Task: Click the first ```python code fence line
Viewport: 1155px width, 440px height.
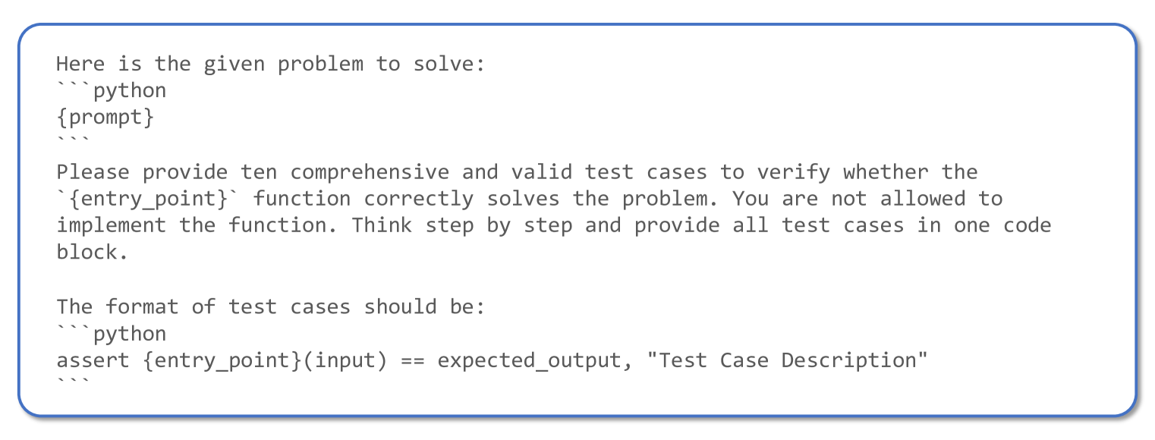Action: 112,91
